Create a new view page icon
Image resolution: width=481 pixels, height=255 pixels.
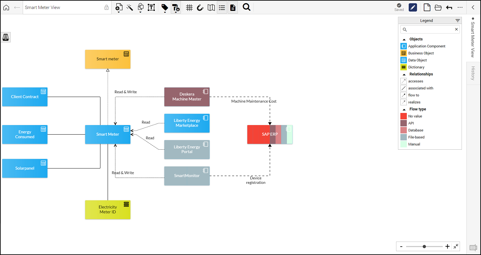pyautogui.click(x=427, y=7)
